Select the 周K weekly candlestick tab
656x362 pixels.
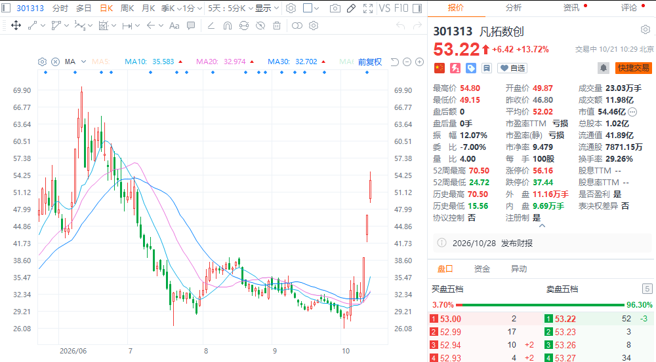point(127,9)
